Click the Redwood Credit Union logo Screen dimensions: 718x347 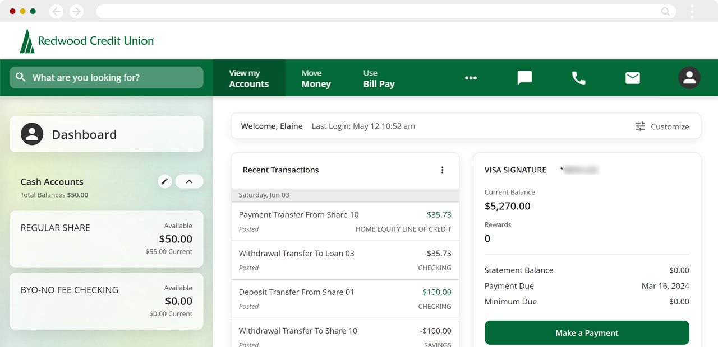tap(87, 41)
